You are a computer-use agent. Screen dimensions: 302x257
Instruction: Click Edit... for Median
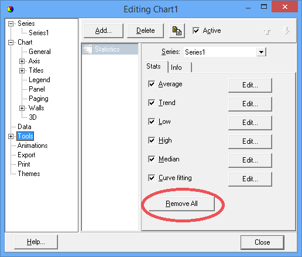coord(250,160)
